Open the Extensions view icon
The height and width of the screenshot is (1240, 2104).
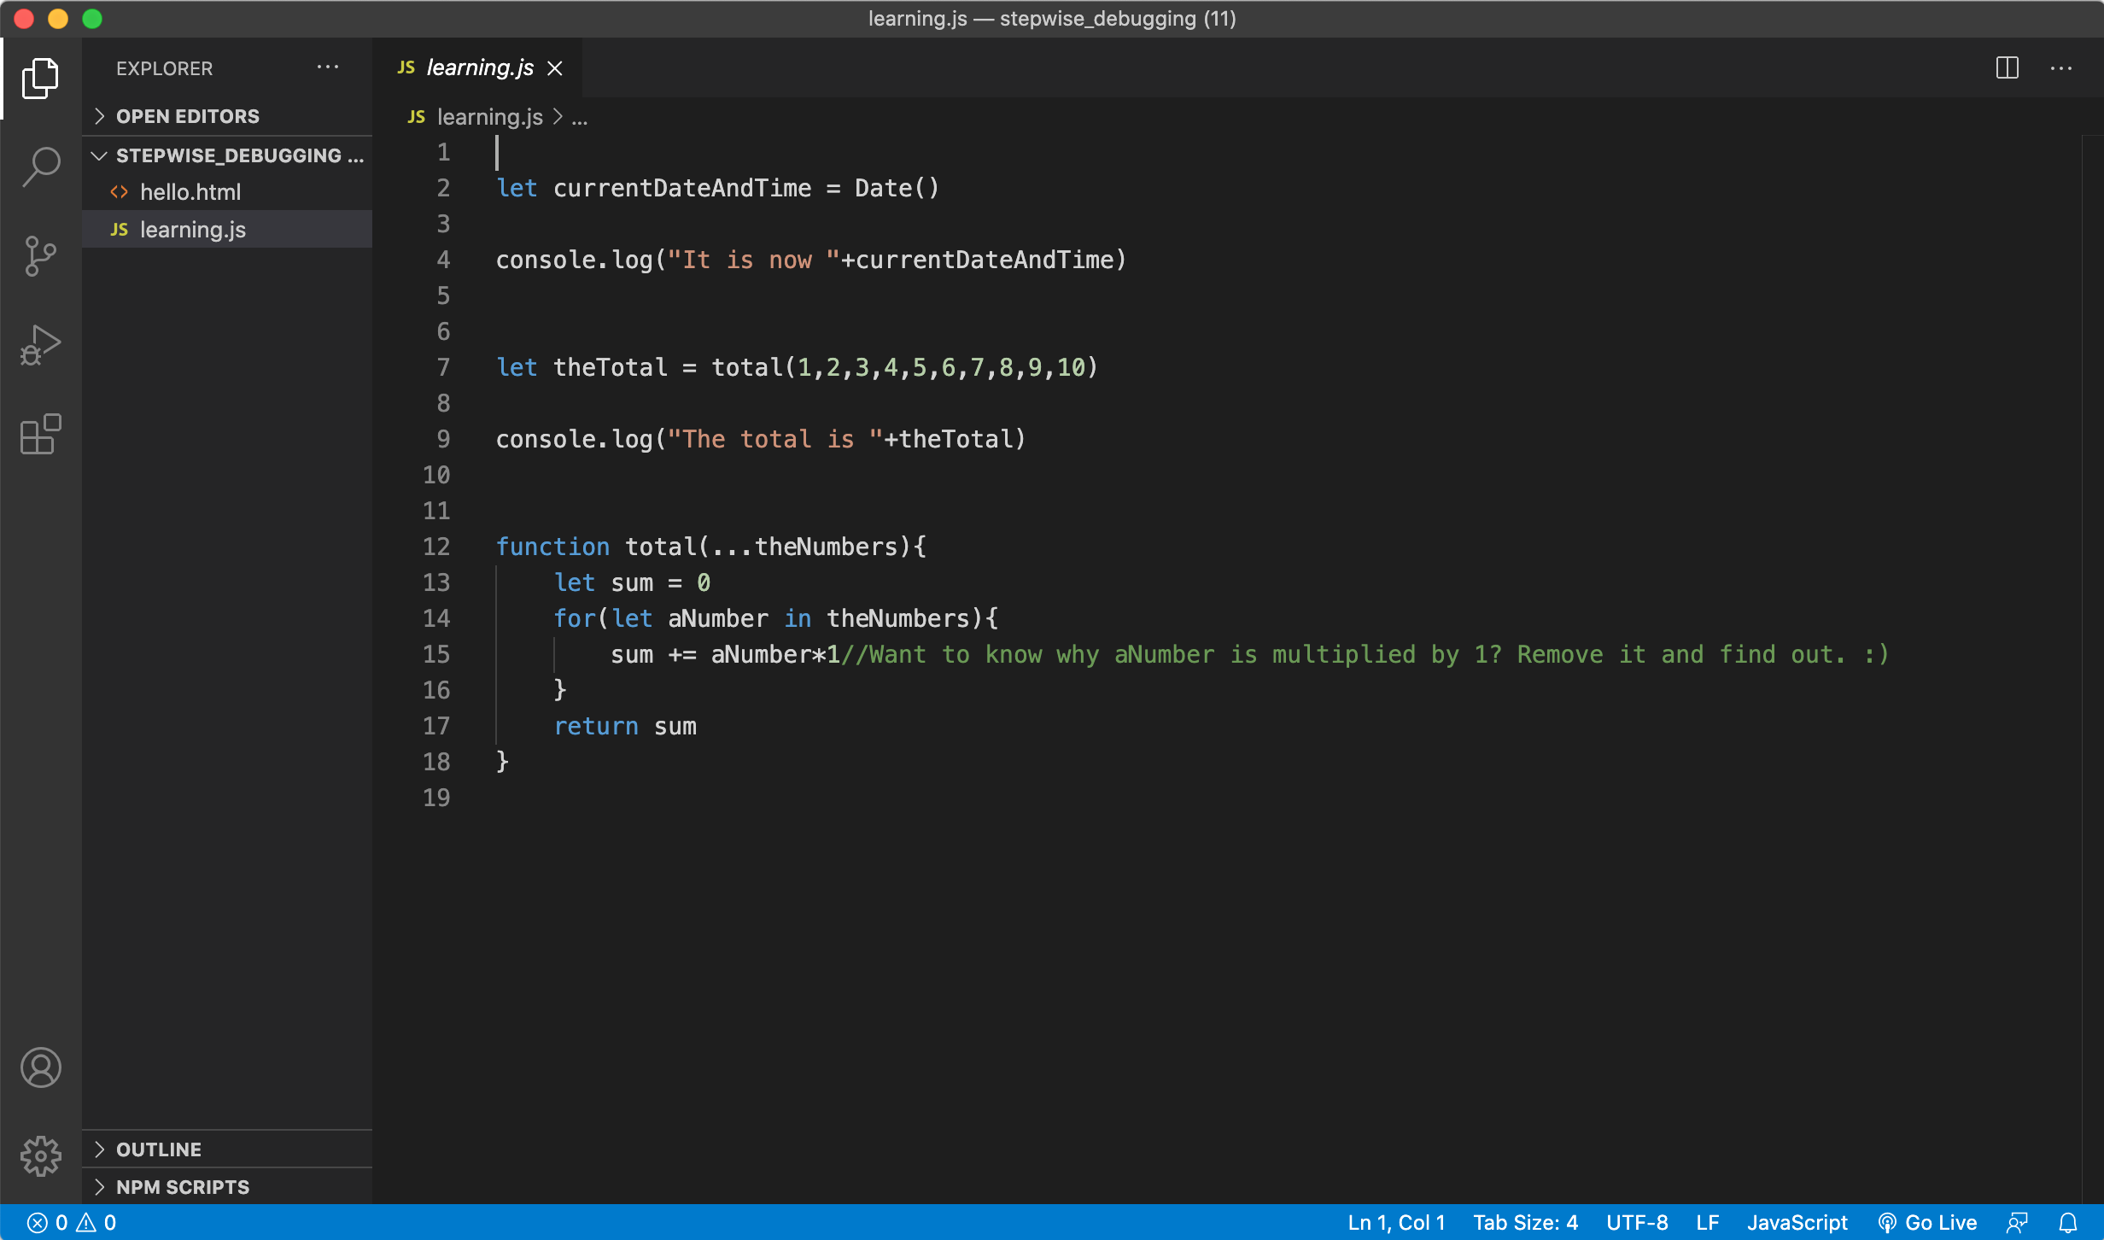(x=40, y=435)
